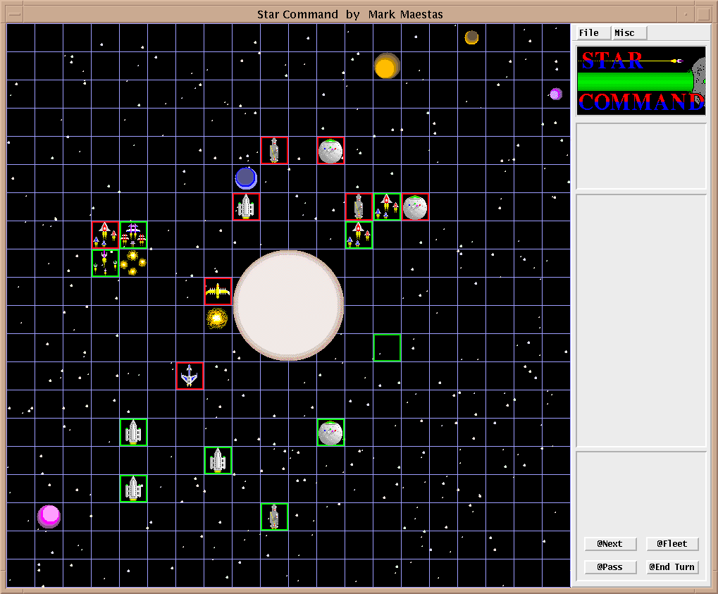Screen dimensions: 718x594
Task: Click the @Pass button
Action: tap(610, 567)
